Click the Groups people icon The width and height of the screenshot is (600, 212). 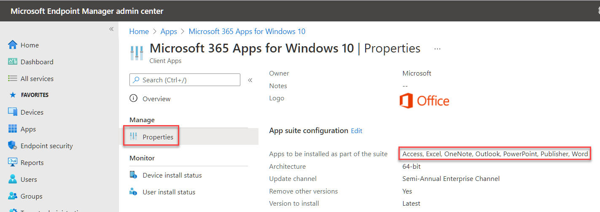(13, 196)
